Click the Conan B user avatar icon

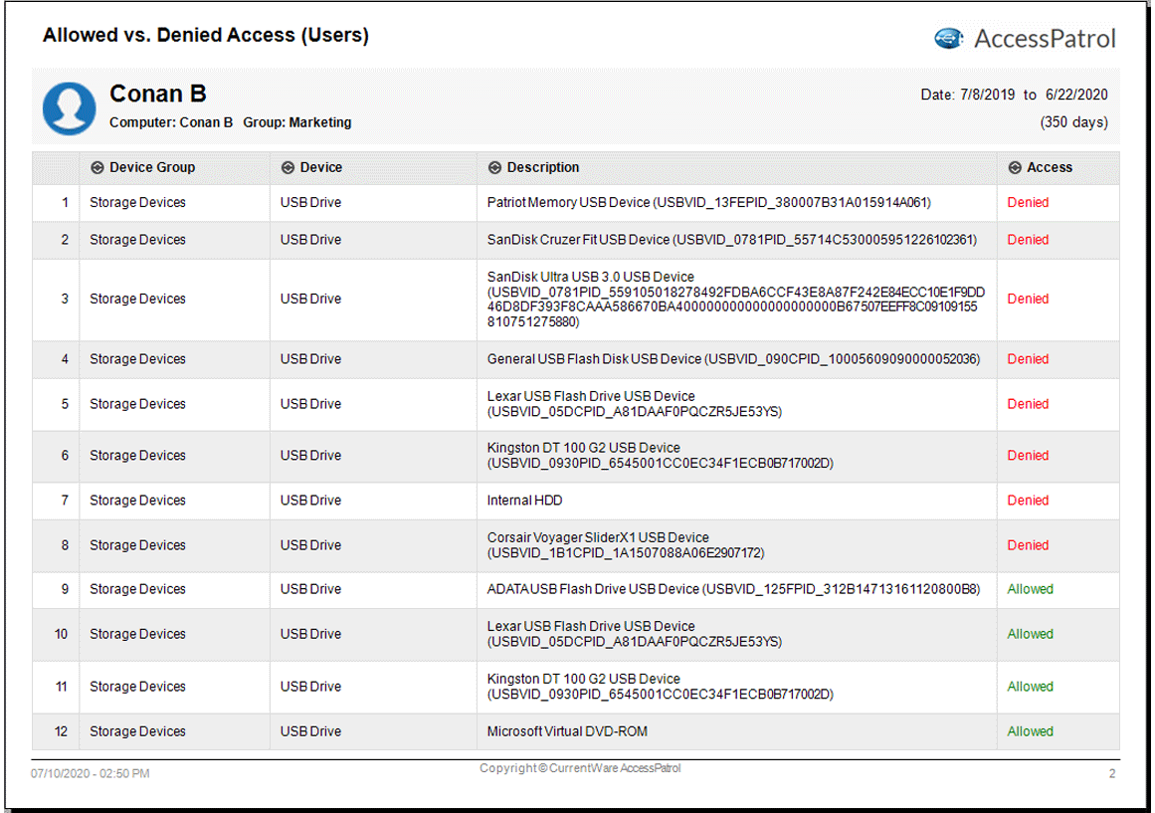coord(70,107)
